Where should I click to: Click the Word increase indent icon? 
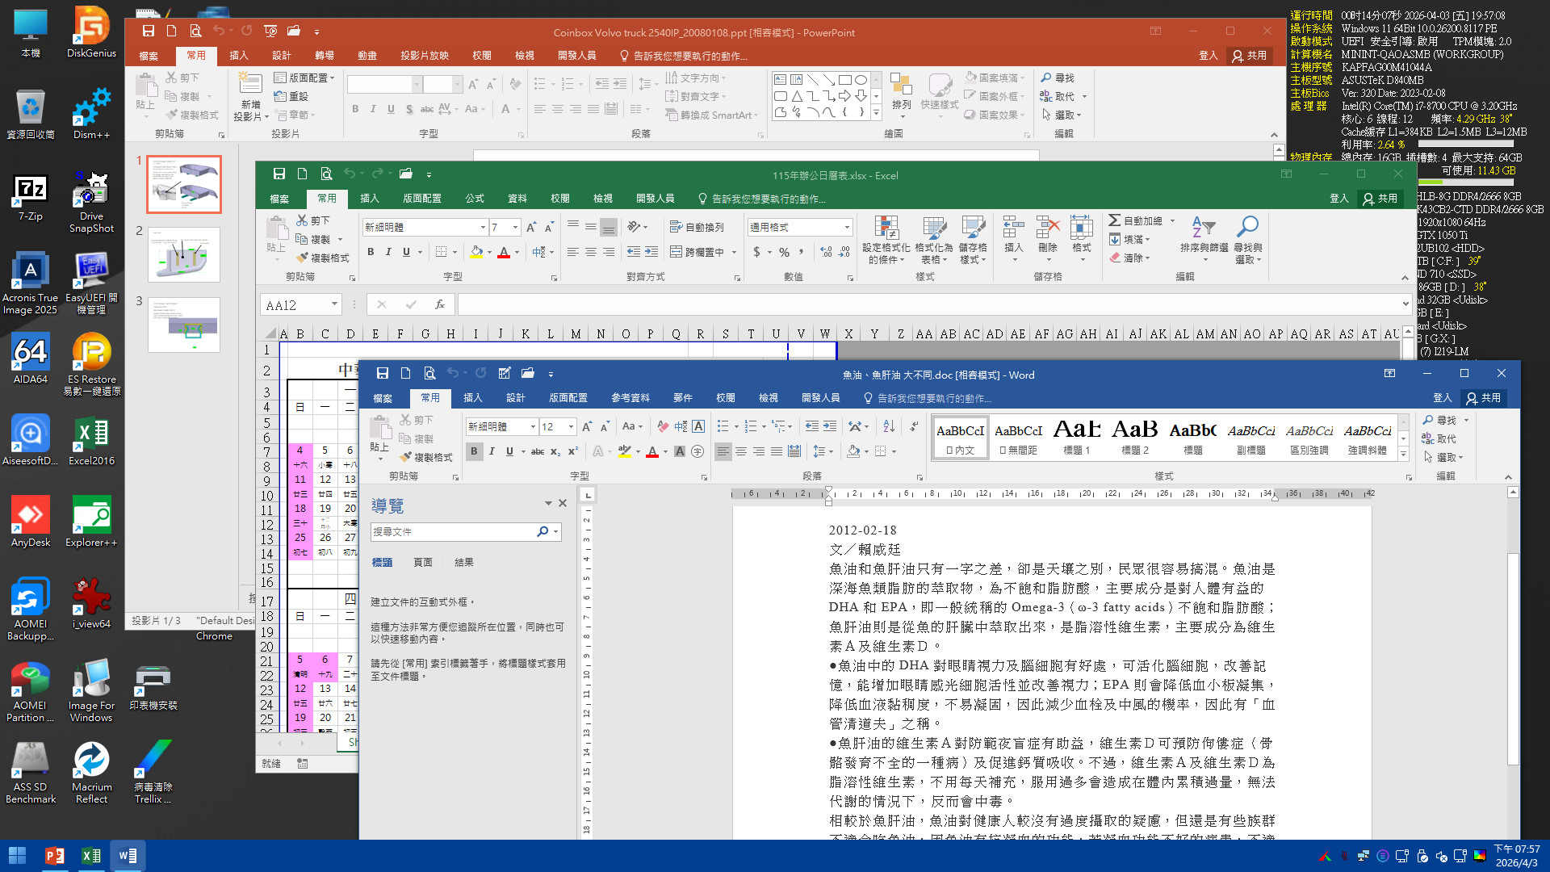pyautogui.click(x=830, y=426)
